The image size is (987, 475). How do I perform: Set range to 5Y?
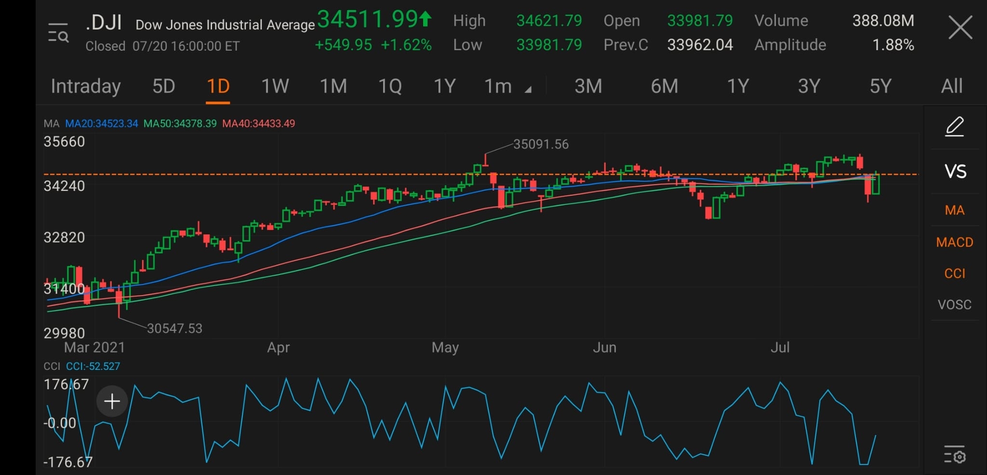click(880, 86)
